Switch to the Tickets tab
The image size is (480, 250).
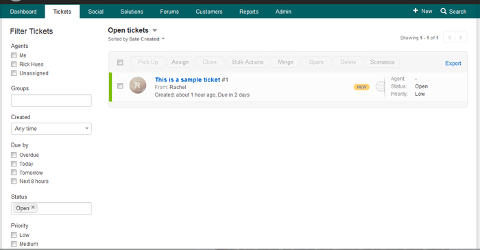click(x=62, y=12)
